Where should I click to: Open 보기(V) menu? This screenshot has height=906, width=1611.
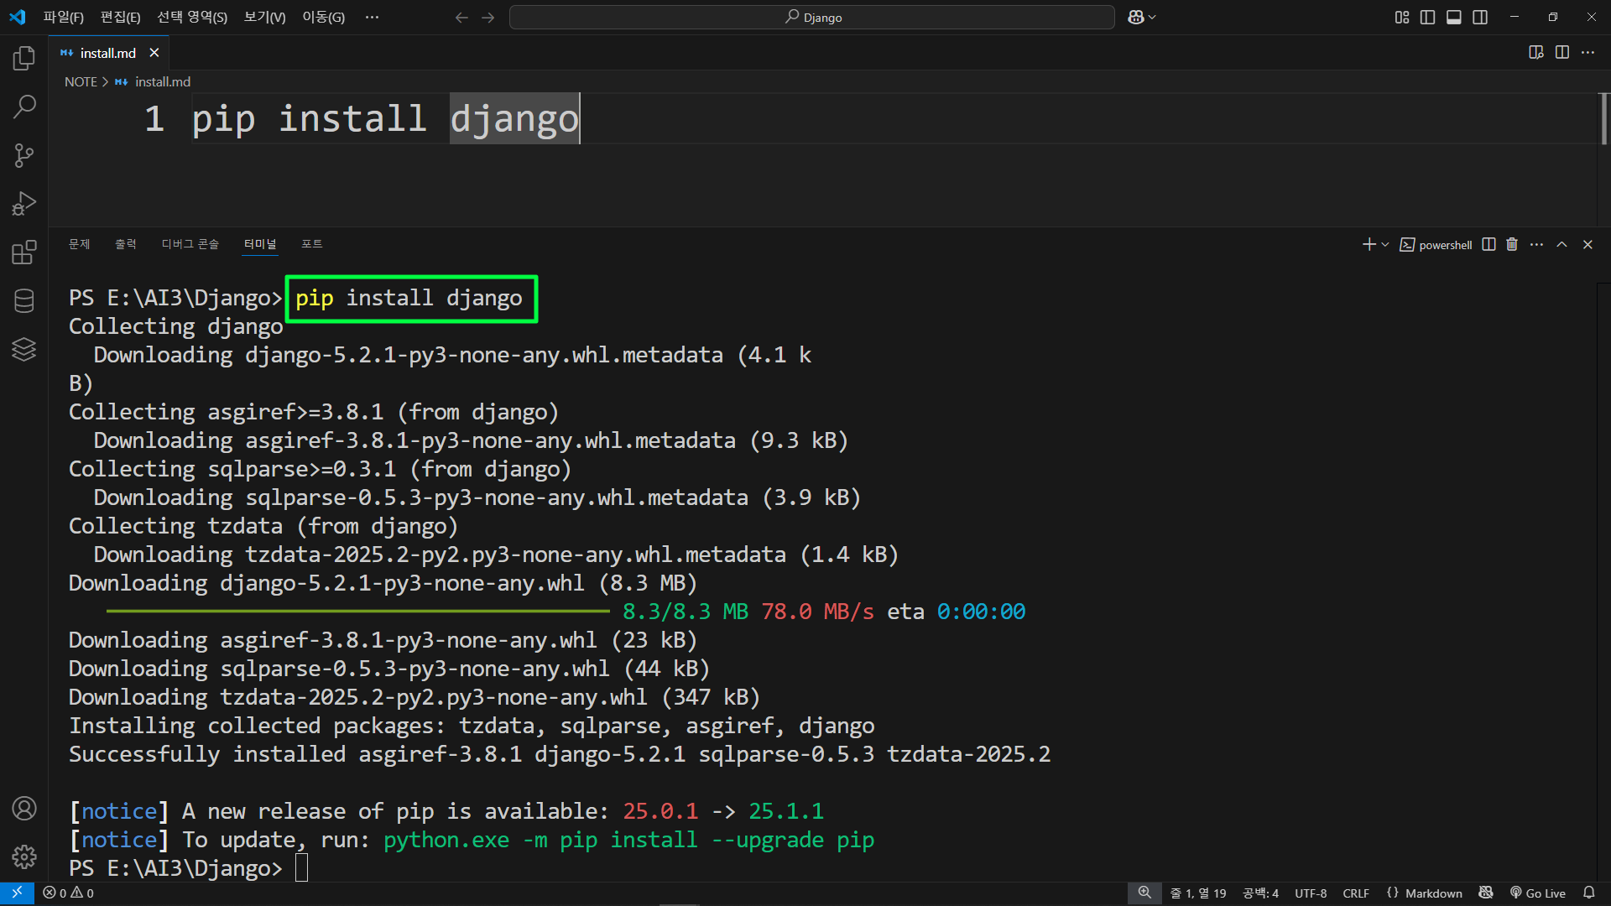coord(264,18)
